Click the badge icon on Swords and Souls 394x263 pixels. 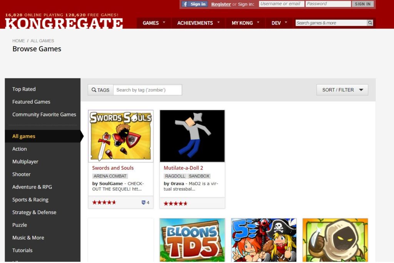click(144, 202)
